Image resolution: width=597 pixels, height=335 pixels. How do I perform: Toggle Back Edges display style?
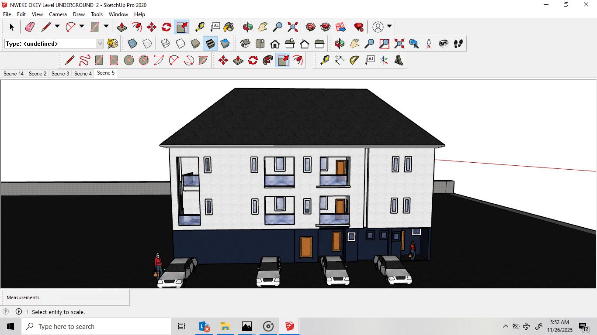click(147, 44)
